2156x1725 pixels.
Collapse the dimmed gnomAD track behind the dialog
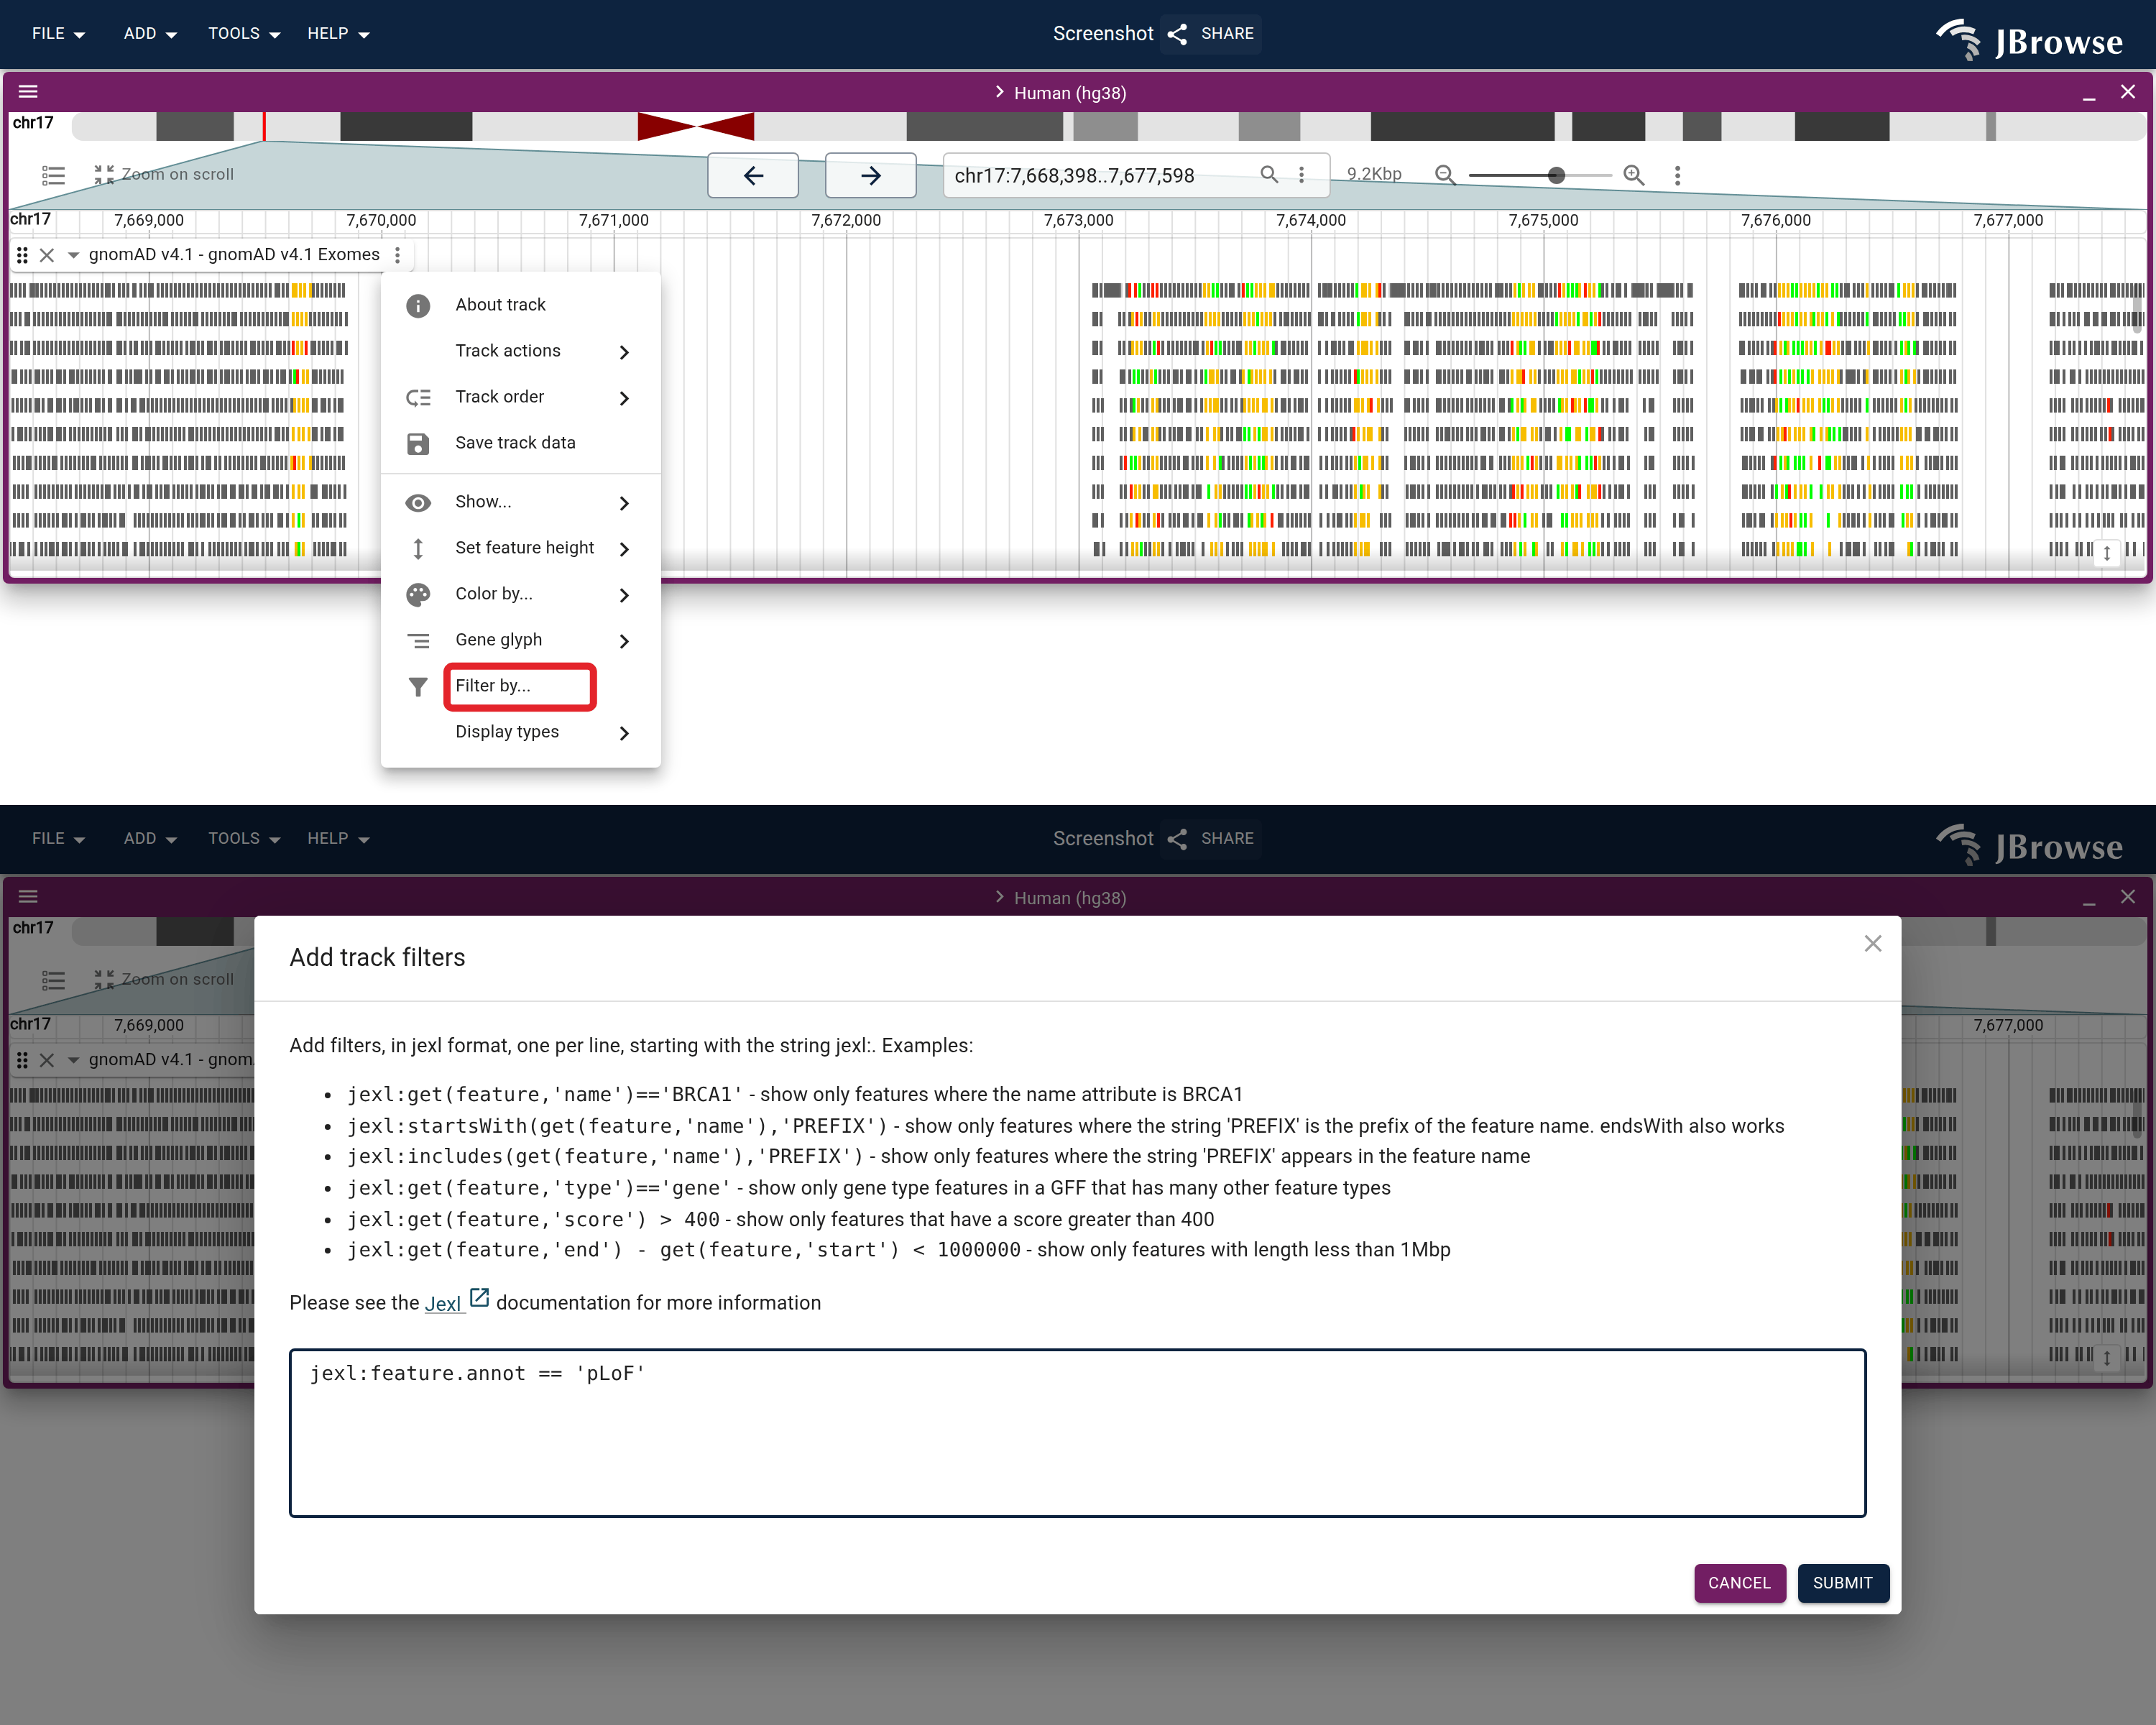[73, 1060]
